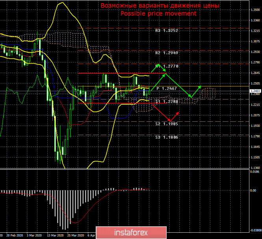Viewport: 262px width, 239px height.
Task: Click the 1.2075 price axis value
Action: (x=255, y=115)
